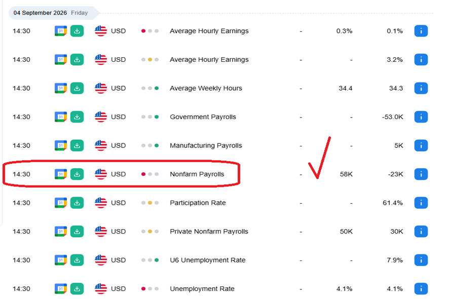Download Unemployment Rate event to calendar
This screenshot has height=299, width=449.
[x=77, y=289]
